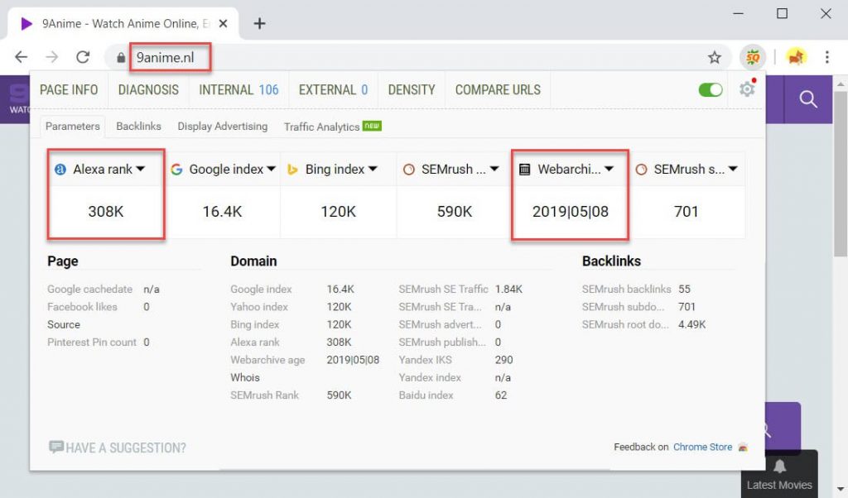This screenshot has height=498, width=848.
Task: Click the Webarchive age calendar icon
Action: (524, 170)
